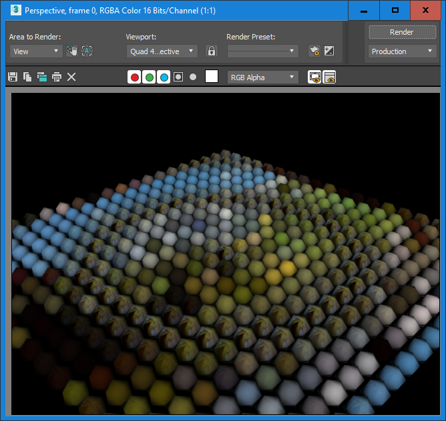Toggle the Green channel button
The image size is (446, 421).
click(150, 77)
